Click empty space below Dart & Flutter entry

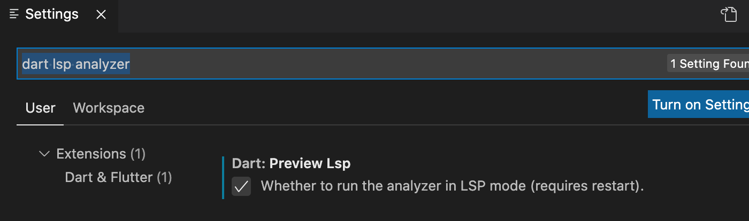click(x=118, y=206)
